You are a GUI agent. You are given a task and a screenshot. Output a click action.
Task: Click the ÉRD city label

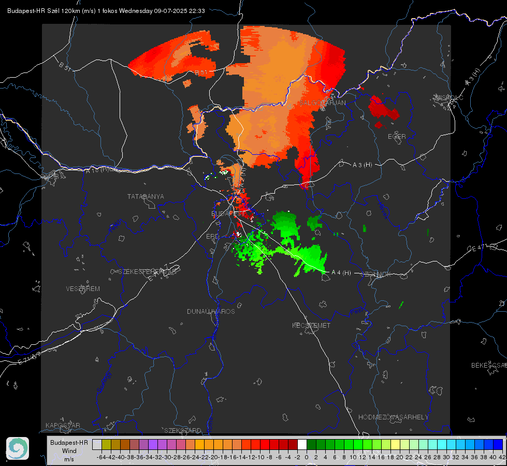pos(212,237)
